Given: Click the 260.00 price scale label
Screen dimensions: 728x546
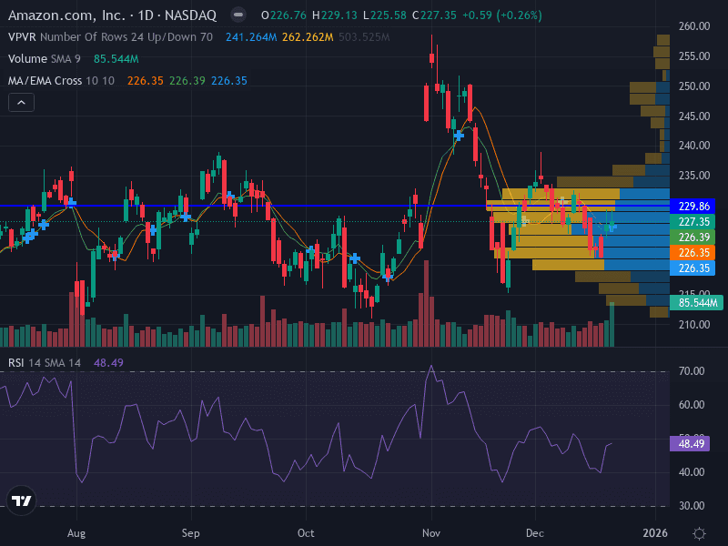Looking at the screenshot, I should [x=694, y=26].
